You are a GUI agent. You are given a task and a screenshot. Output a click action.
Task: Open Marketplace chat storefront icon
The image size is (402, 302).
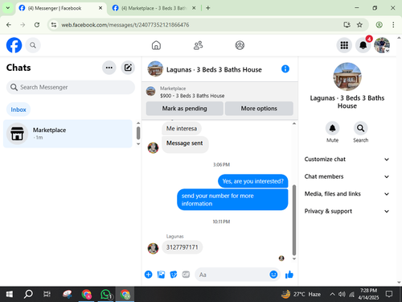coord(17,134)
